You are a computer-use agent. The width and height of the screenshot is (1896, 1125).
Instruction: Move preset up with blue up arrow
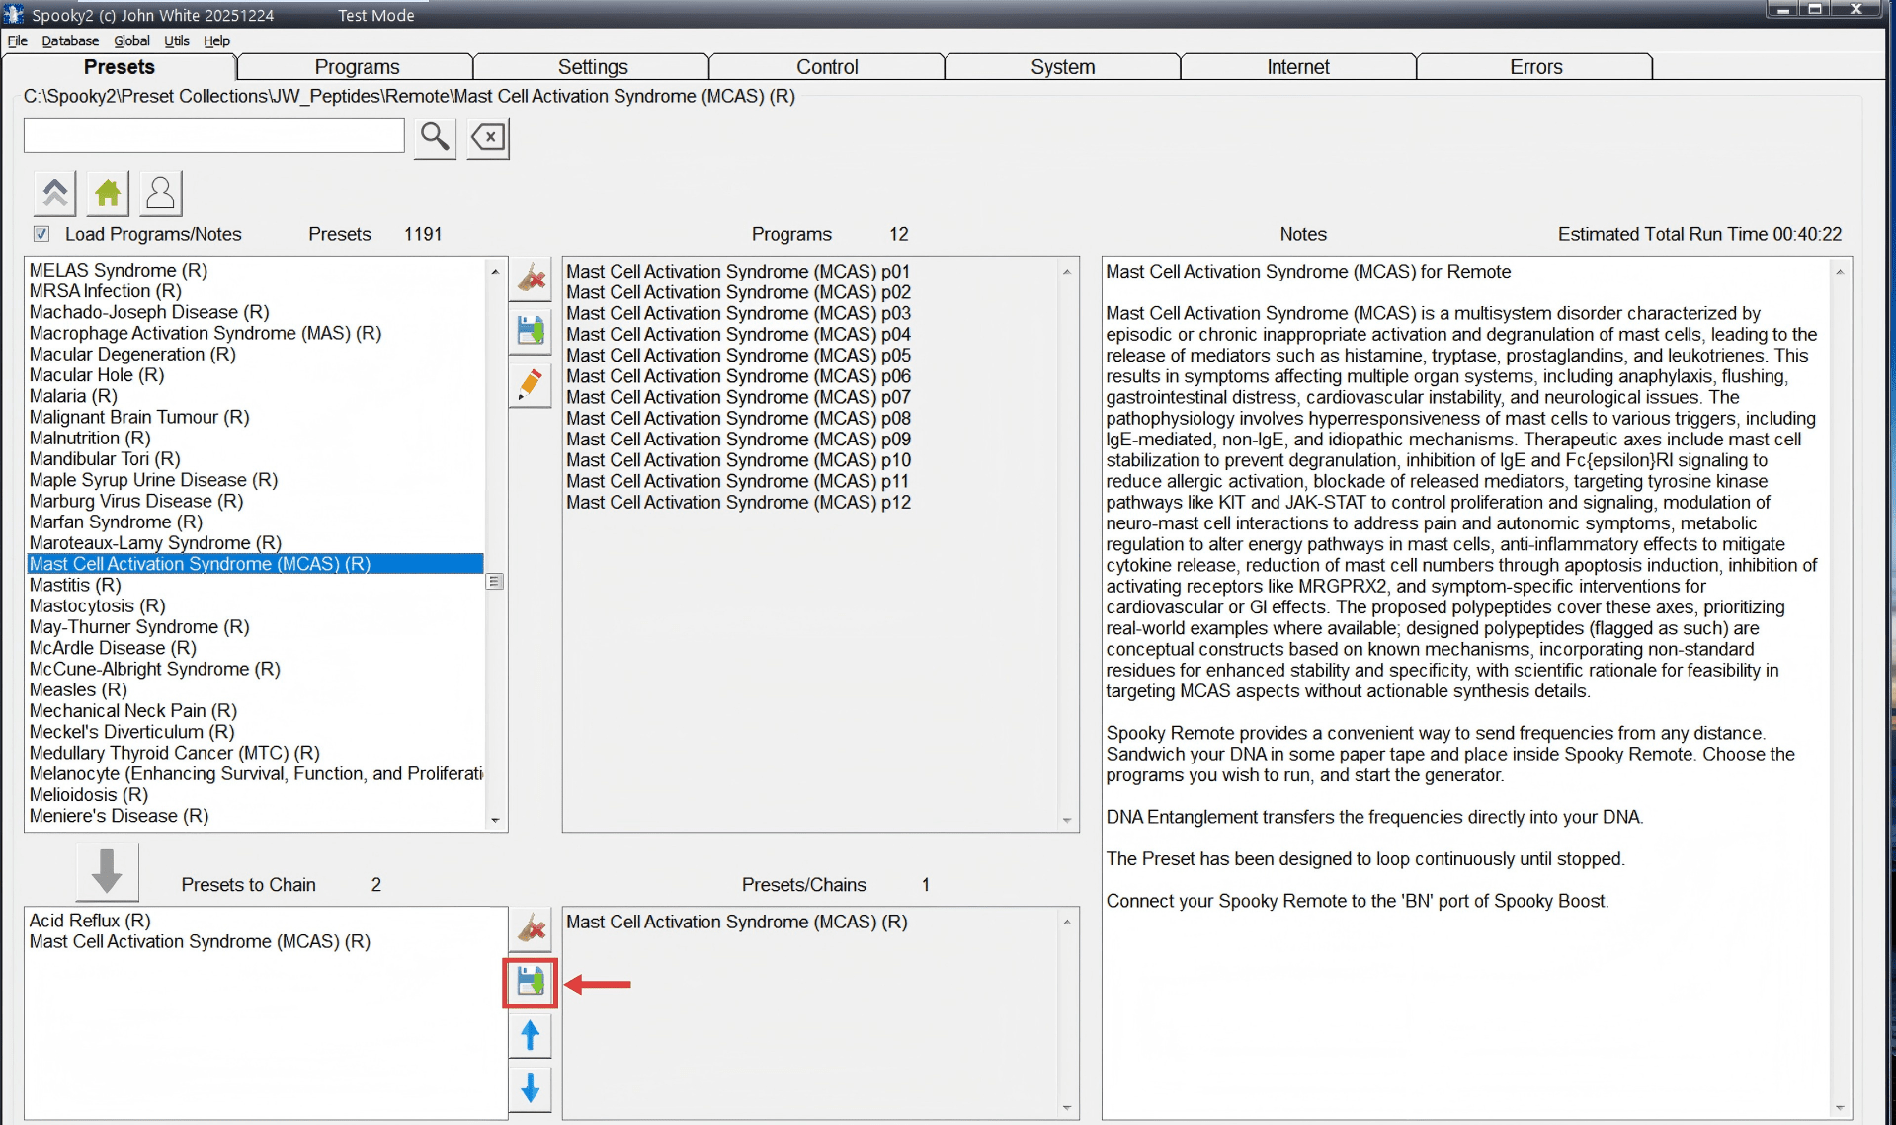[x=531, y=1035]
